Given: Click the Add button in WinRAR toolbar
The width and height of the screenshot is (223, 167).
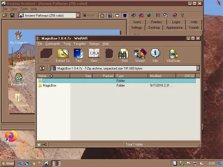Looking at the screenshot, I should tap(47, 55).
